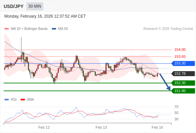Click the Research © 2026 Trading Central credit
The height and width of the screenshot is (133, 196).
(x=168, y=29)
